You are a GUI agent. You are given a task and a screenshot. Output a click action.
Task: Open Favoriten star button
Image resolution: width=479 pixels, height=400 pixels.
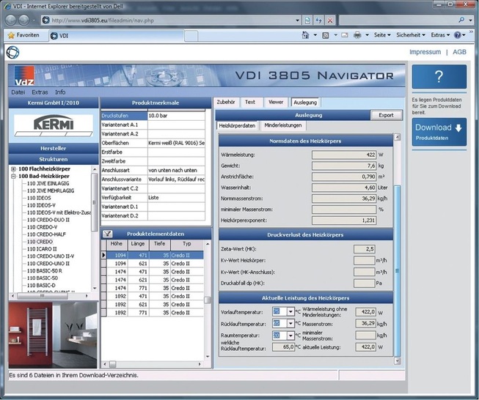tap(23, 35)
